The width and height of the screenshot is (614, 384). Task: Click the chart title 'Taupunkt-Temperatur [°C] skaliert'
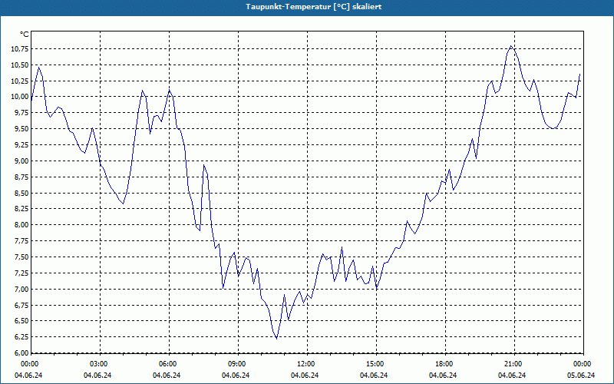click(x=314, y=7)
